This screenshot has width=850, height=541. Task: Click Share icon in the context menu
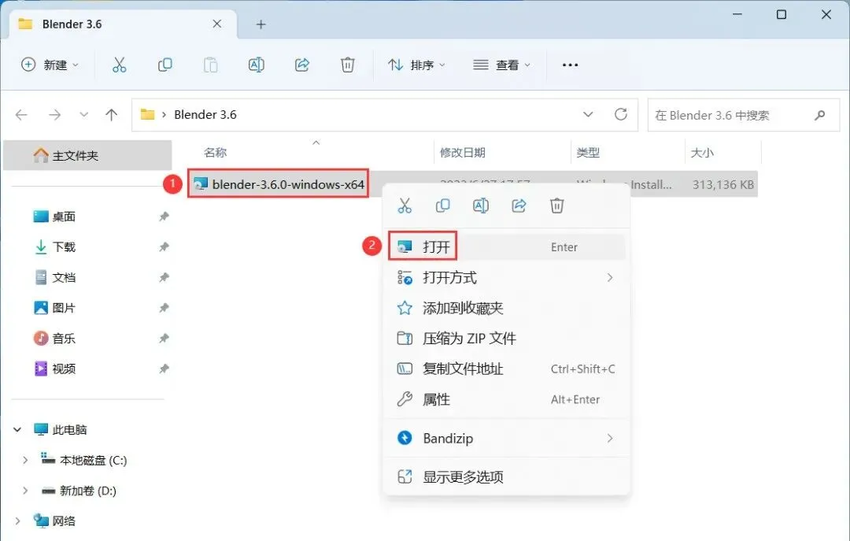coord(519,206)
